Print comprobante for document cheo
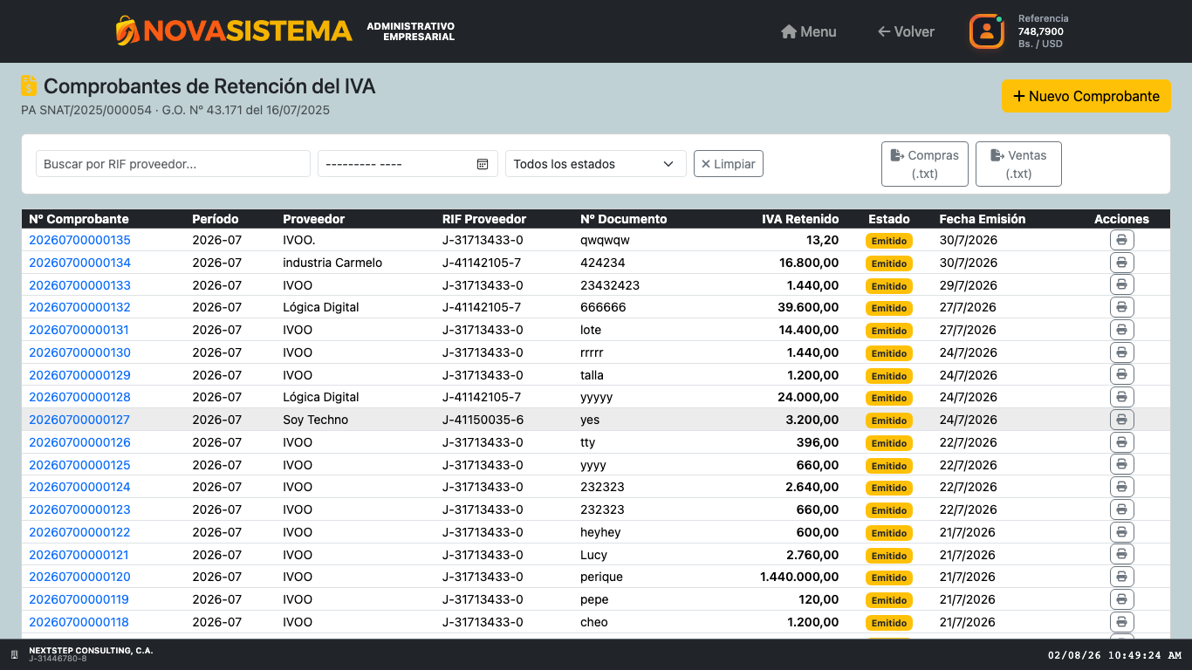 pyautogui.click(x=1121, y=622)
